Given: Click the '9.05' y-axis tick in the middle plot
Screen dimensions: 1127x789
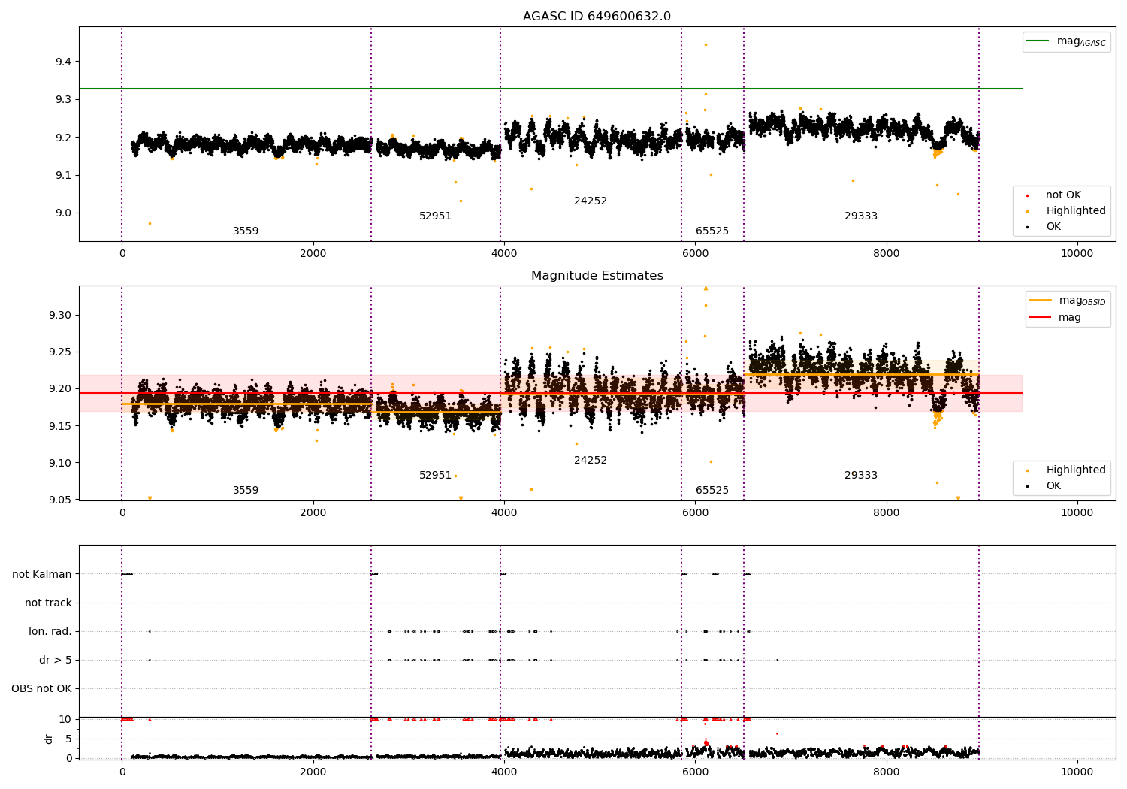Looking at the screenshot, I should coord(60,500).
